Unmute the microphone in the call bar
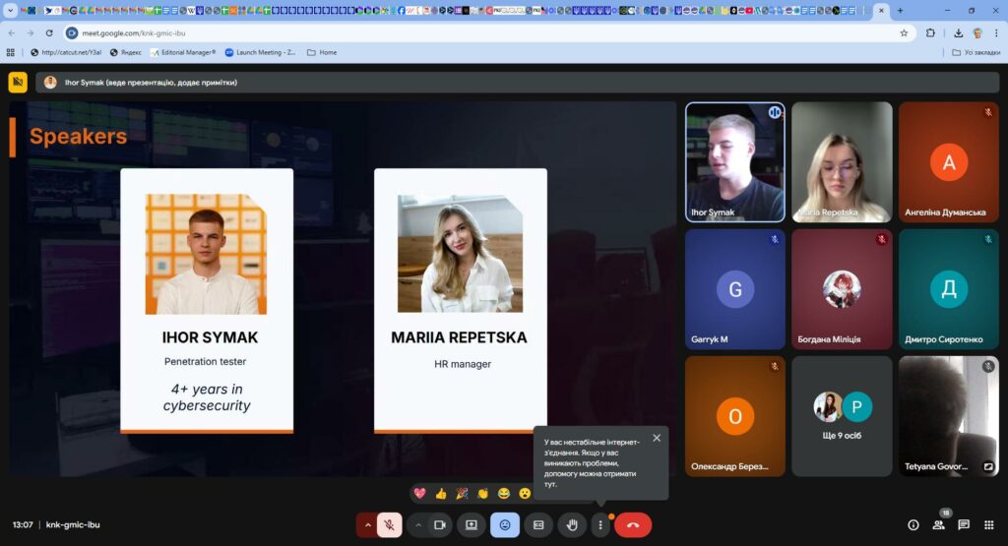This screenshot has width=1008, height=546. [390, 525]
